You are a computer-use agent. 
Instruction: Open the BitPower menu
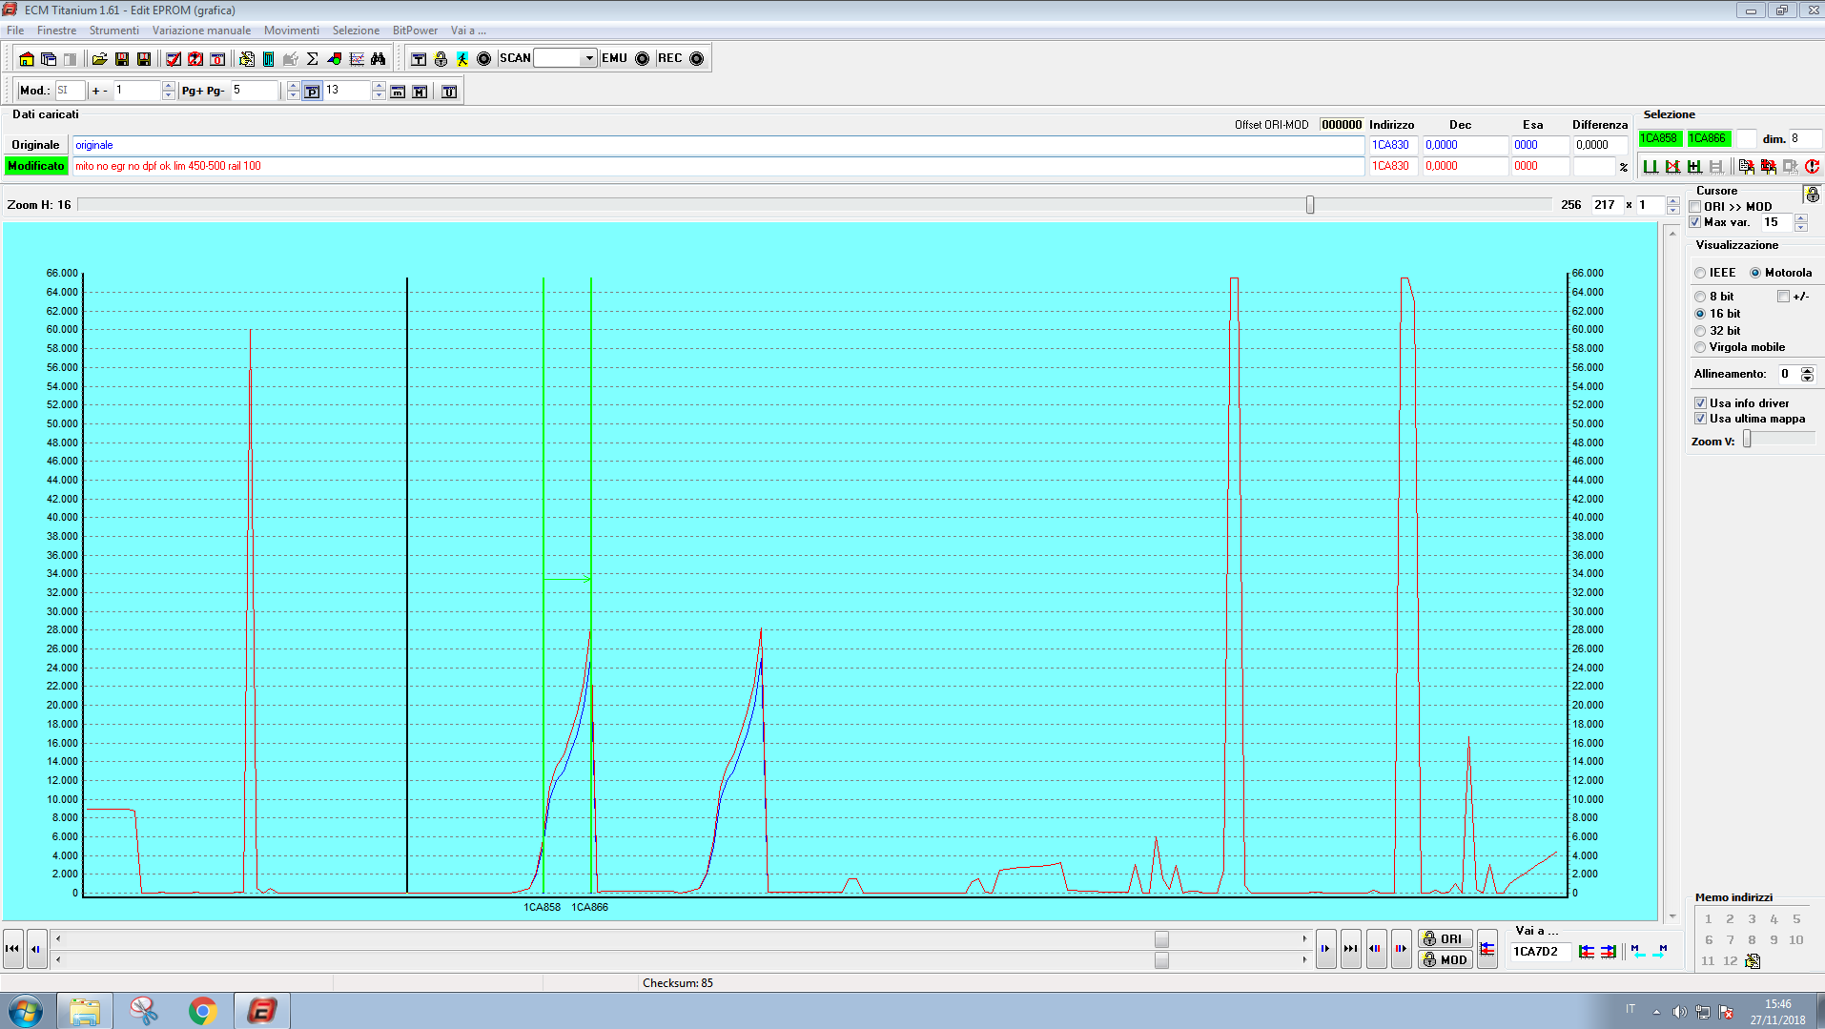415,31
